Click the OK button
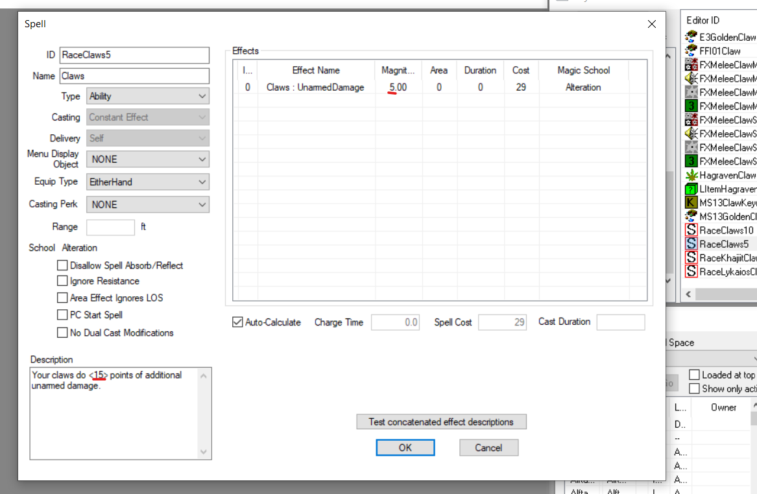The image size is (757, 494). (405, 448)
